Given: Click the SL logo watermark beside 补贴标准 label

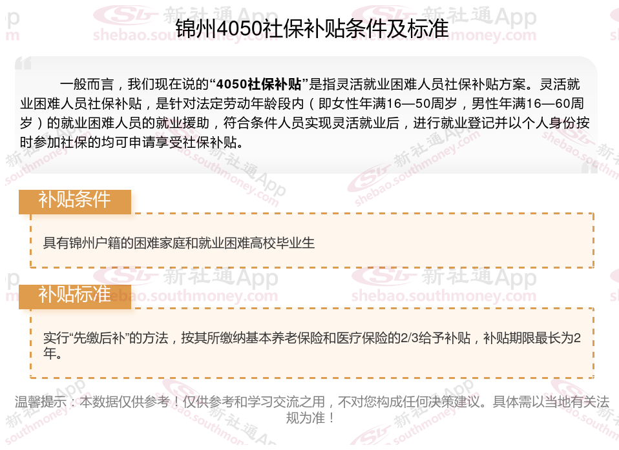Looking at the screenshot, I should coord(124,275).
